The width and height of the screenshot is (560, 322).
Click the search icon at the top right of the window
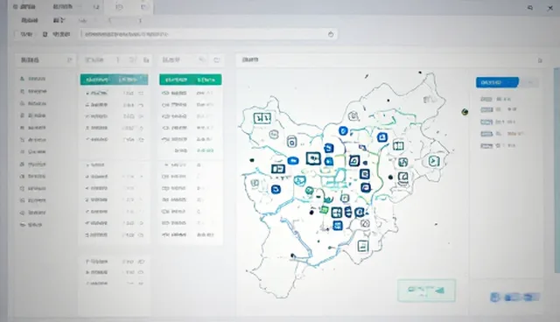pos(530,8)
